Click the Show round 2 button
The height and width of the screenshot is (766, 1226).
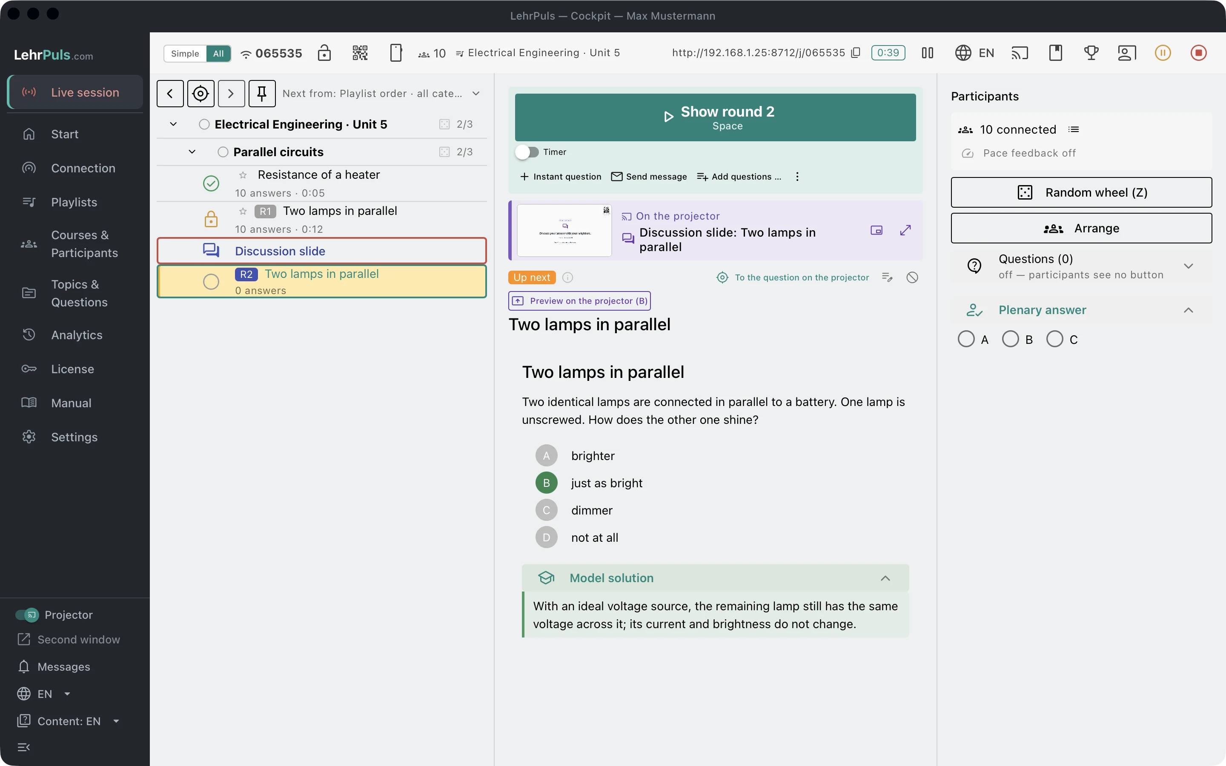[715, 117]
